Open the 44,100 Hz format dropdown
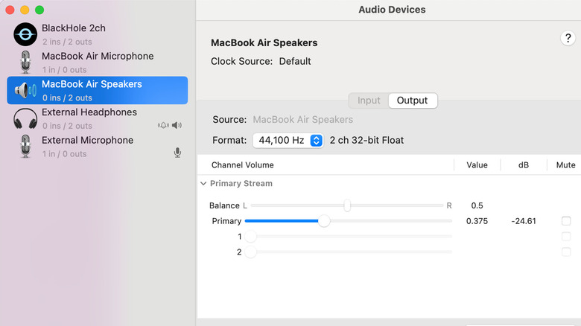The width and height of the screenshot is (581, 326). tap(288, 141)
